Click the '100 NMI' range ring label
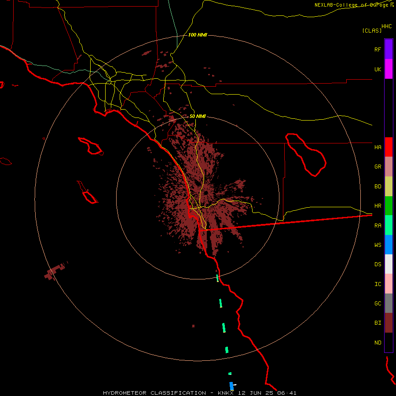The height and width of the screenshot is (396, 396). (198, 35)
